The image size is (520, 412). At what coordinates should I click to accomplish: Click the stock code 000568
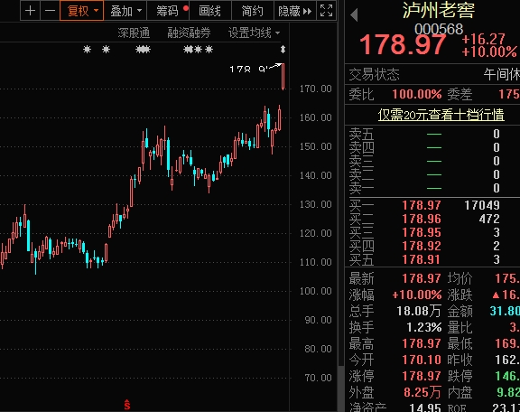pos(439,29)
